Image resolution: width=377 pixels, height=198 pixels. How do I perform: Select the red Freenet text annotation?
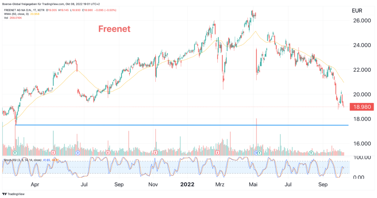point(114,29)
